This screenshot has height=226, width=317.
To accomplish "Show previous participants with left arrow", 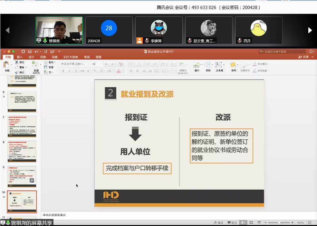I will coord(8,30).
